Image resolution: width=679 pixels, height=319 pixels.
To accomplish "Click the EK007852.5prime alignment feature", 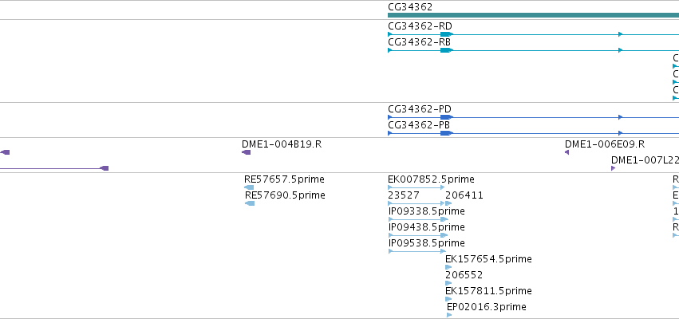I will pos(416,187).
